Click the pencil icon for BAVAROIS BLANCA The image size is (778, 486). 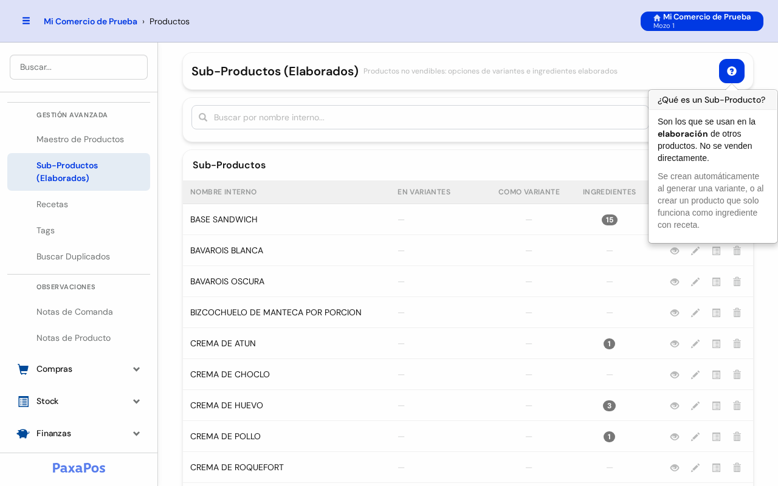[695, 251]
